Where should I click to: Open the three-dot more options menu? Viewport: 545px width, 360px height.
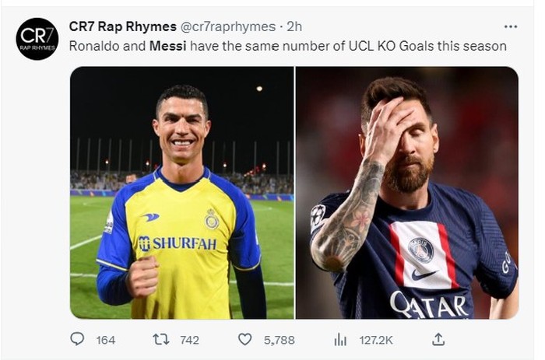pyautogui.click(x=510, y=26)
